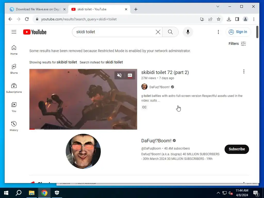Open History from the sidebar
The height and width of the screenshot is (198, 264).
(x=14, y=126)
